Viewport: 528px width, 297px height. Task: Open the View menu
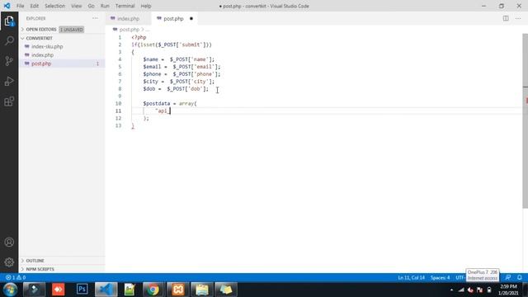click(77, 6)
